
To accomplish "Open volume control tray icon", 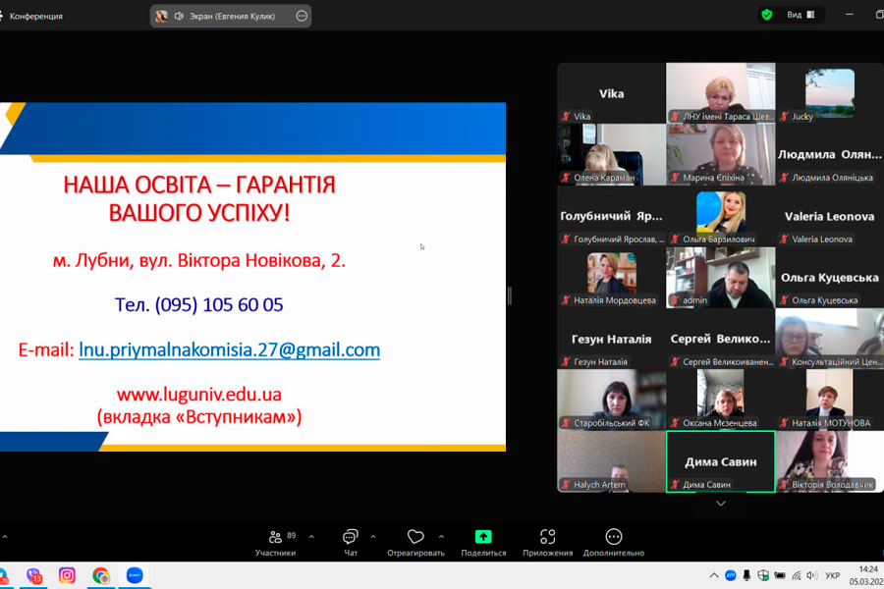I will coord(812,575).
